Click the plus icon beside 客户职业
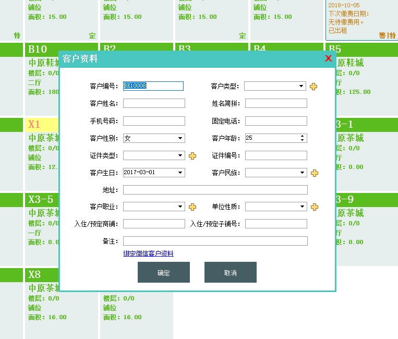The width and height of the screenshot is (398, 339). [192, 207]
